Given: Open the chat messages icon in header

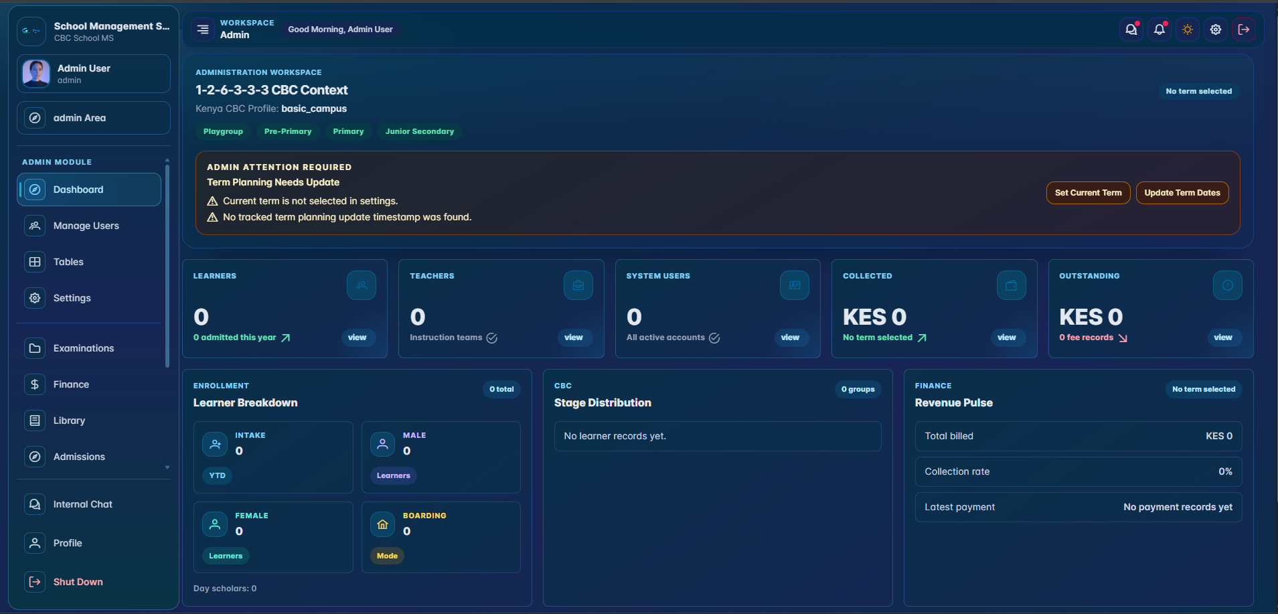Looking at the screenshot, I should 1131,29.
